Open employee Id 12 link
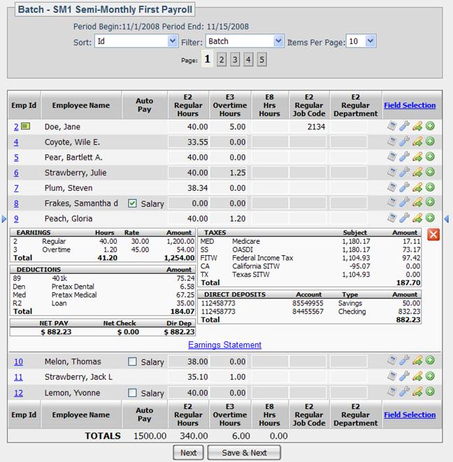453x462 pixels. click(x=18, y=393)
